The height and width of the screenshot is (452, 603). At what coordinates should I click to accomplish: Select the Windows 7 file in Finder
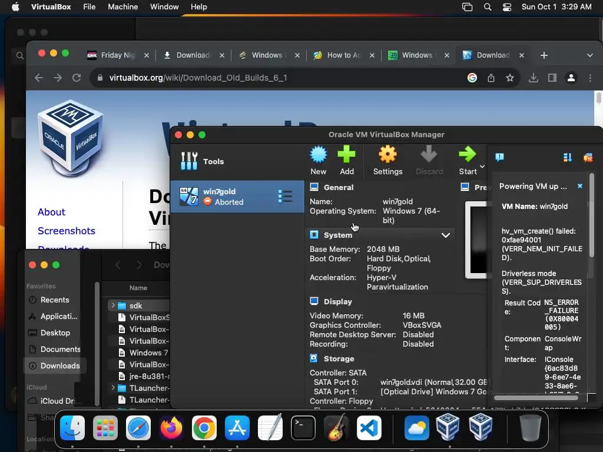pos(143,353)
